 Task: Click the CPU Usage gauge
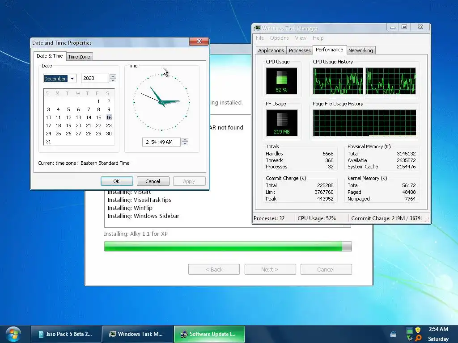[x=281, y=81]
